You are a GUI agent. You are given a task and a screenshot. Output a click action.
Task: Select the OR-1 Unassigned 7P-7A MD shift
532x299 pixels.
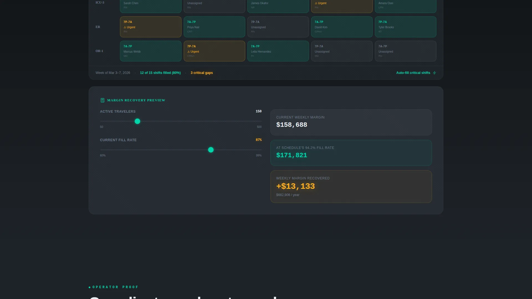pyautogui.click(x=342, y=51)
